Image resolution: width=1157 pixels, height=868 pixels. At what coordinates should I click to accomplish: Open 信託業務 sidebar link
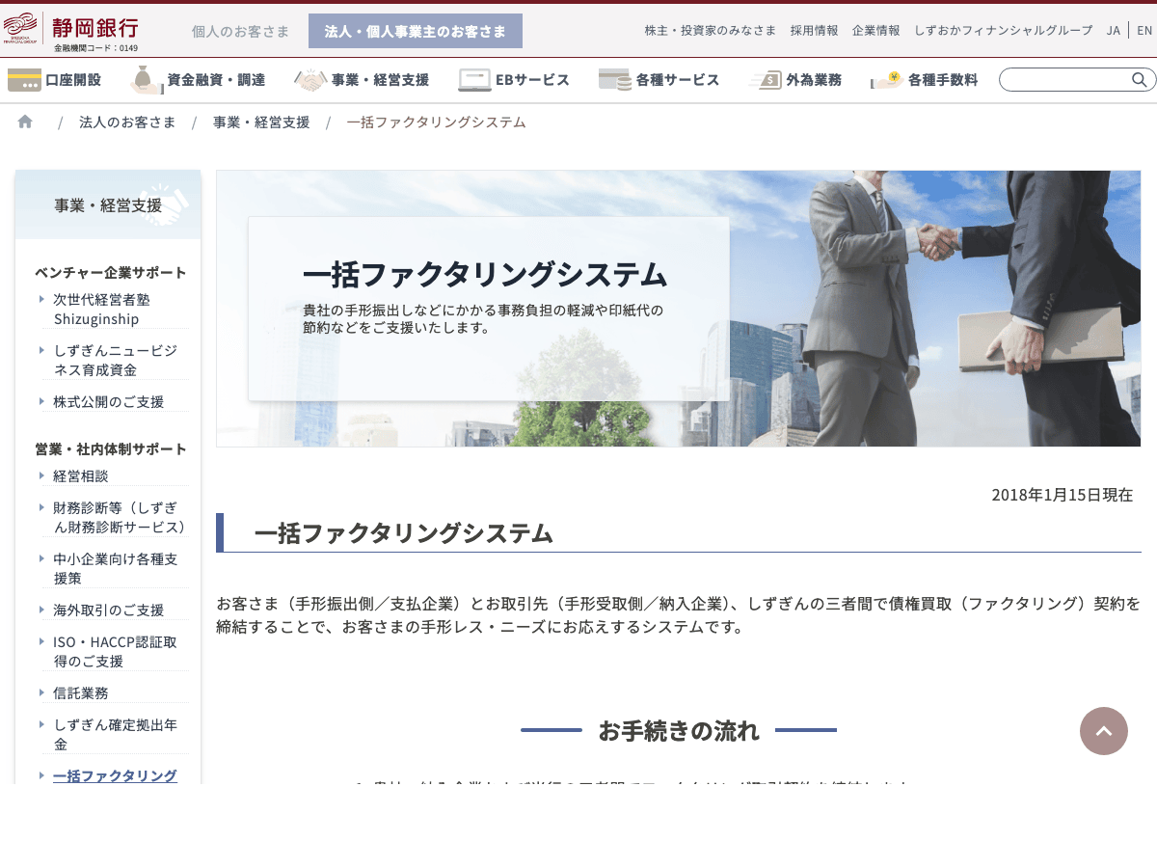tap(81, 692)
